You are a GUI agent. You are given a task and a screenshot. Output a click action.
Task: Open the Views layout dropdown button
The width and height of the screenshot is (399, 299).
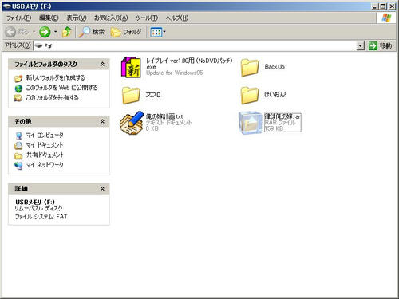pyautogui.click(x=158, y=32)
